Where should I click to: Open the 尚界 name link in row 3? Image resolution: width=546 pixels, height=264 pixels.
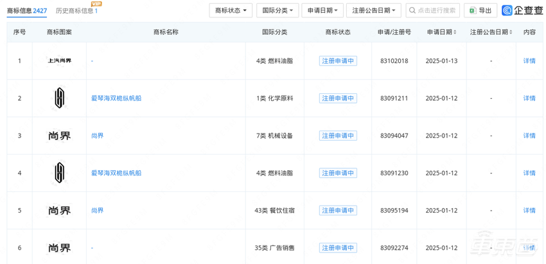pyautogui.click(x=97, y=136)
